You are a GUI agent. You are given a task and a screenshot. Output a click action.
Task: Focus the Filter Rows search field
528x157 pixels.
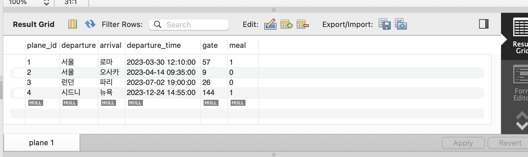(x=189, y=25)
